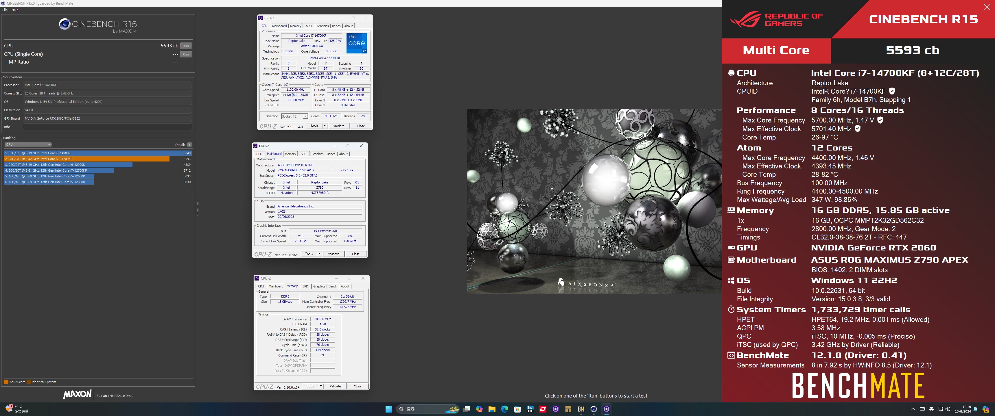Switch to the BenchMate BM taskbar icon
The image size is (995, 416).
tap(581, 409)
